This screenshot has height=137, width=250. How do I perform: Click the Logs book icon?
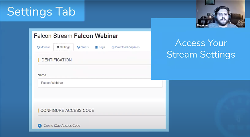click(96, 47)
